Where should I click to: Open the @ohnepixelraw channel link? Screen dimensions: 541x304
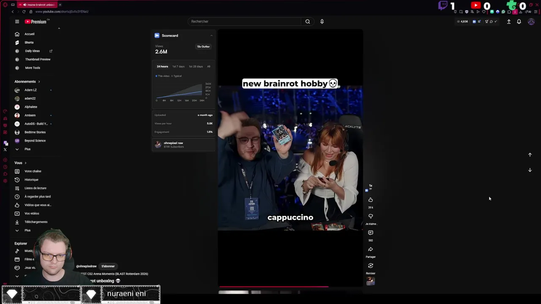tap(87, 266)
